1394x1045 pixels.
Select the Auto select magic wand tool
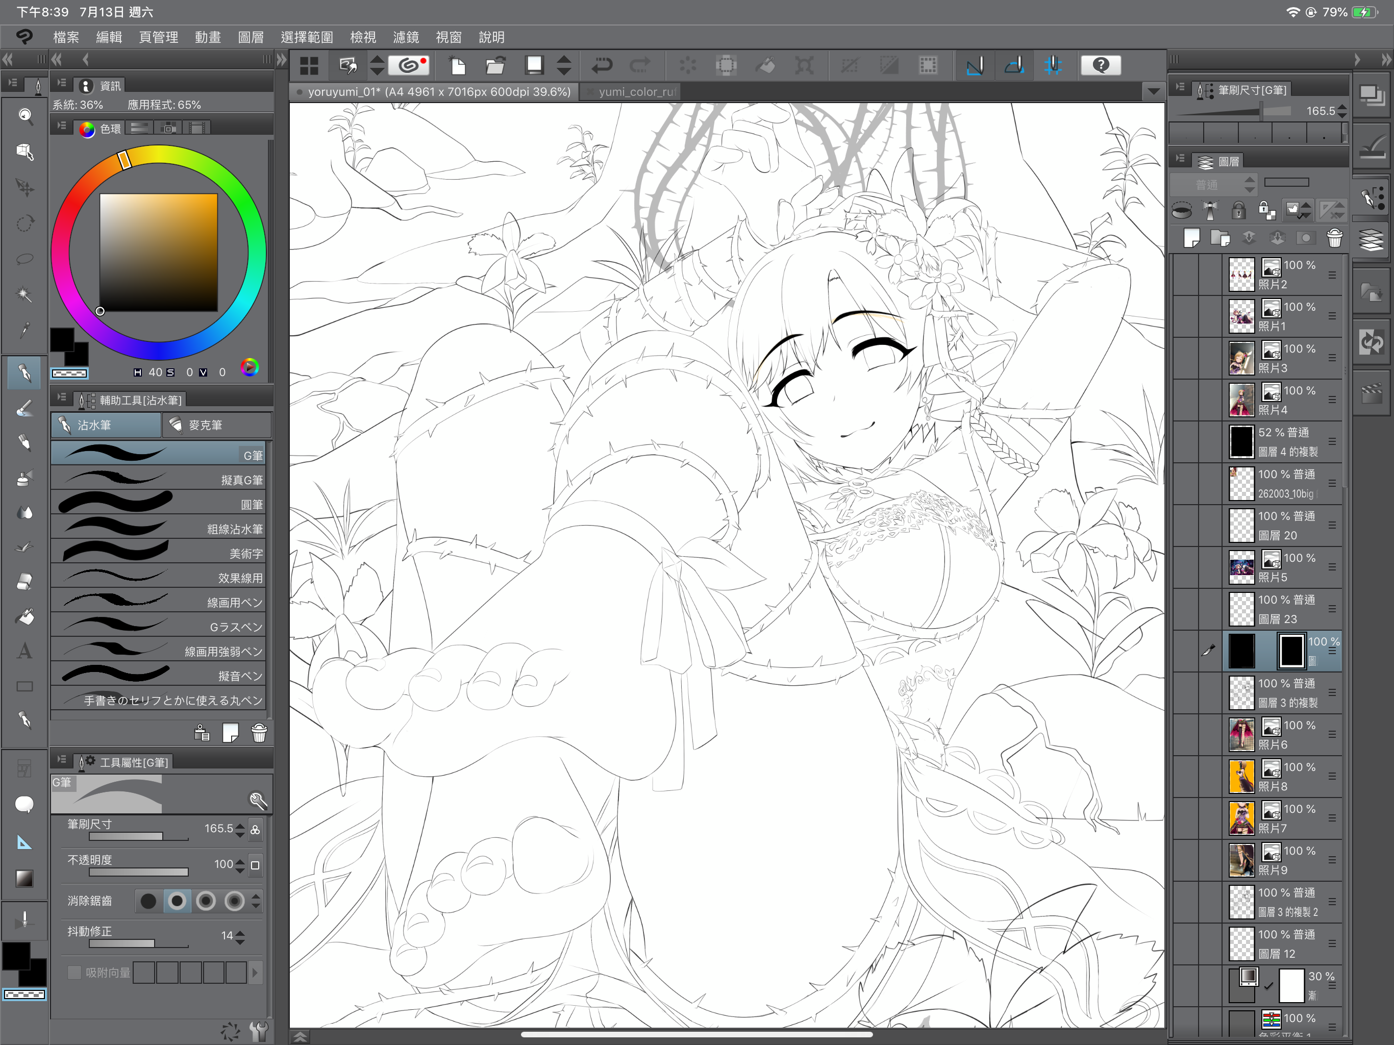coord(24,294)
